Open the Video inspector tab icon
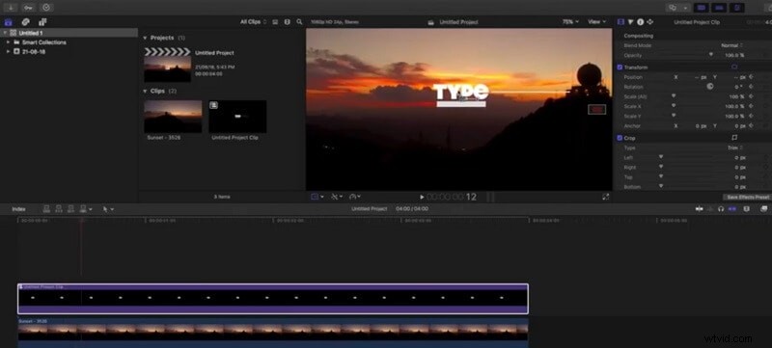 pyautogui.click(x=620, y=22)
